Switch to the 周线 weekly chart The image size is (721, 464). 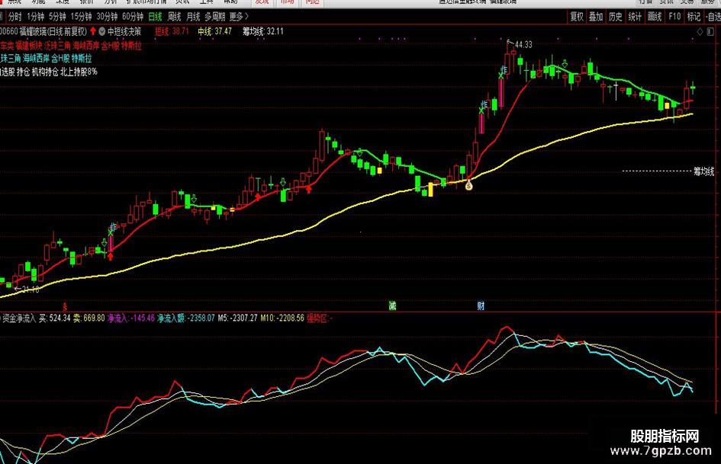coord(174,17)
